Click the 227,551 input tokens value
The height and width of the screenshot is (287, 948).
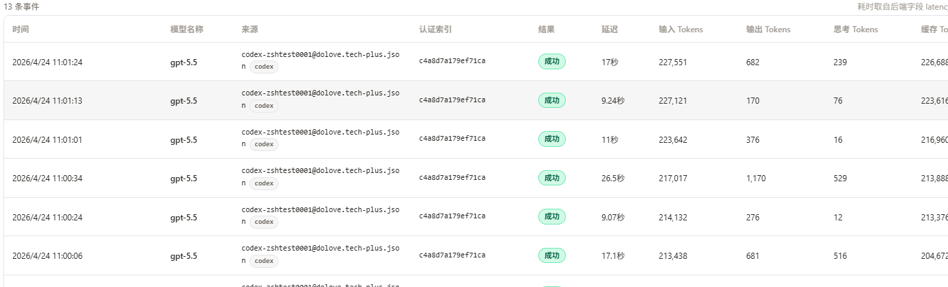tap(673, 62)
